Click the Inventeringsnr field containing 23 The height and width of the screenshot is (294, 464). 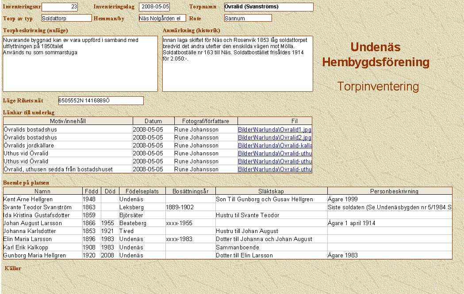[60, 7]
